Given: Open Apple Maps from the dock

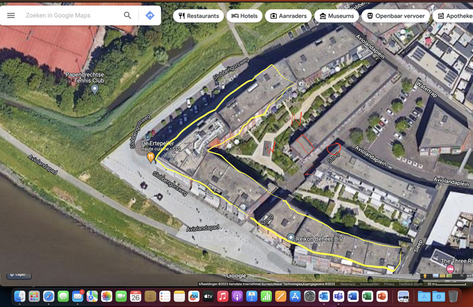Looking at the screenshot, I should click(92, 296).
